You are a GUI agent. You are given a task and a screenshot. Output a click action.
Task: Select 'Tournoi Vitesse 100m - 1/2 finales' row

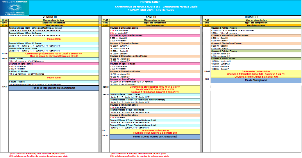(53, 43)
